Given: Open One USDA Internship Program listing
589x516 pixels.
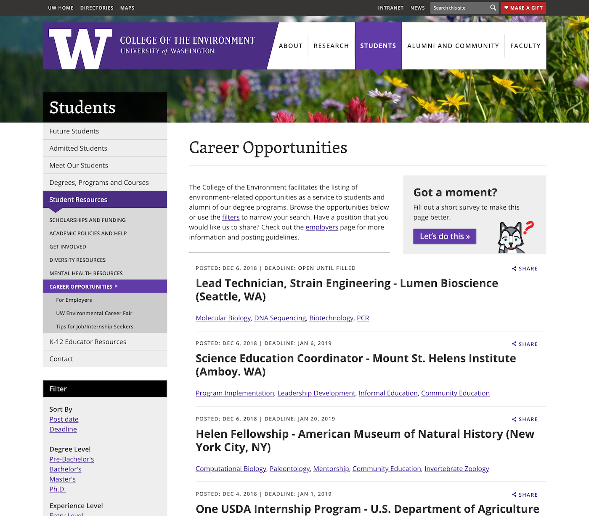Looking at the screenshot, I should (x=367, y=509).
